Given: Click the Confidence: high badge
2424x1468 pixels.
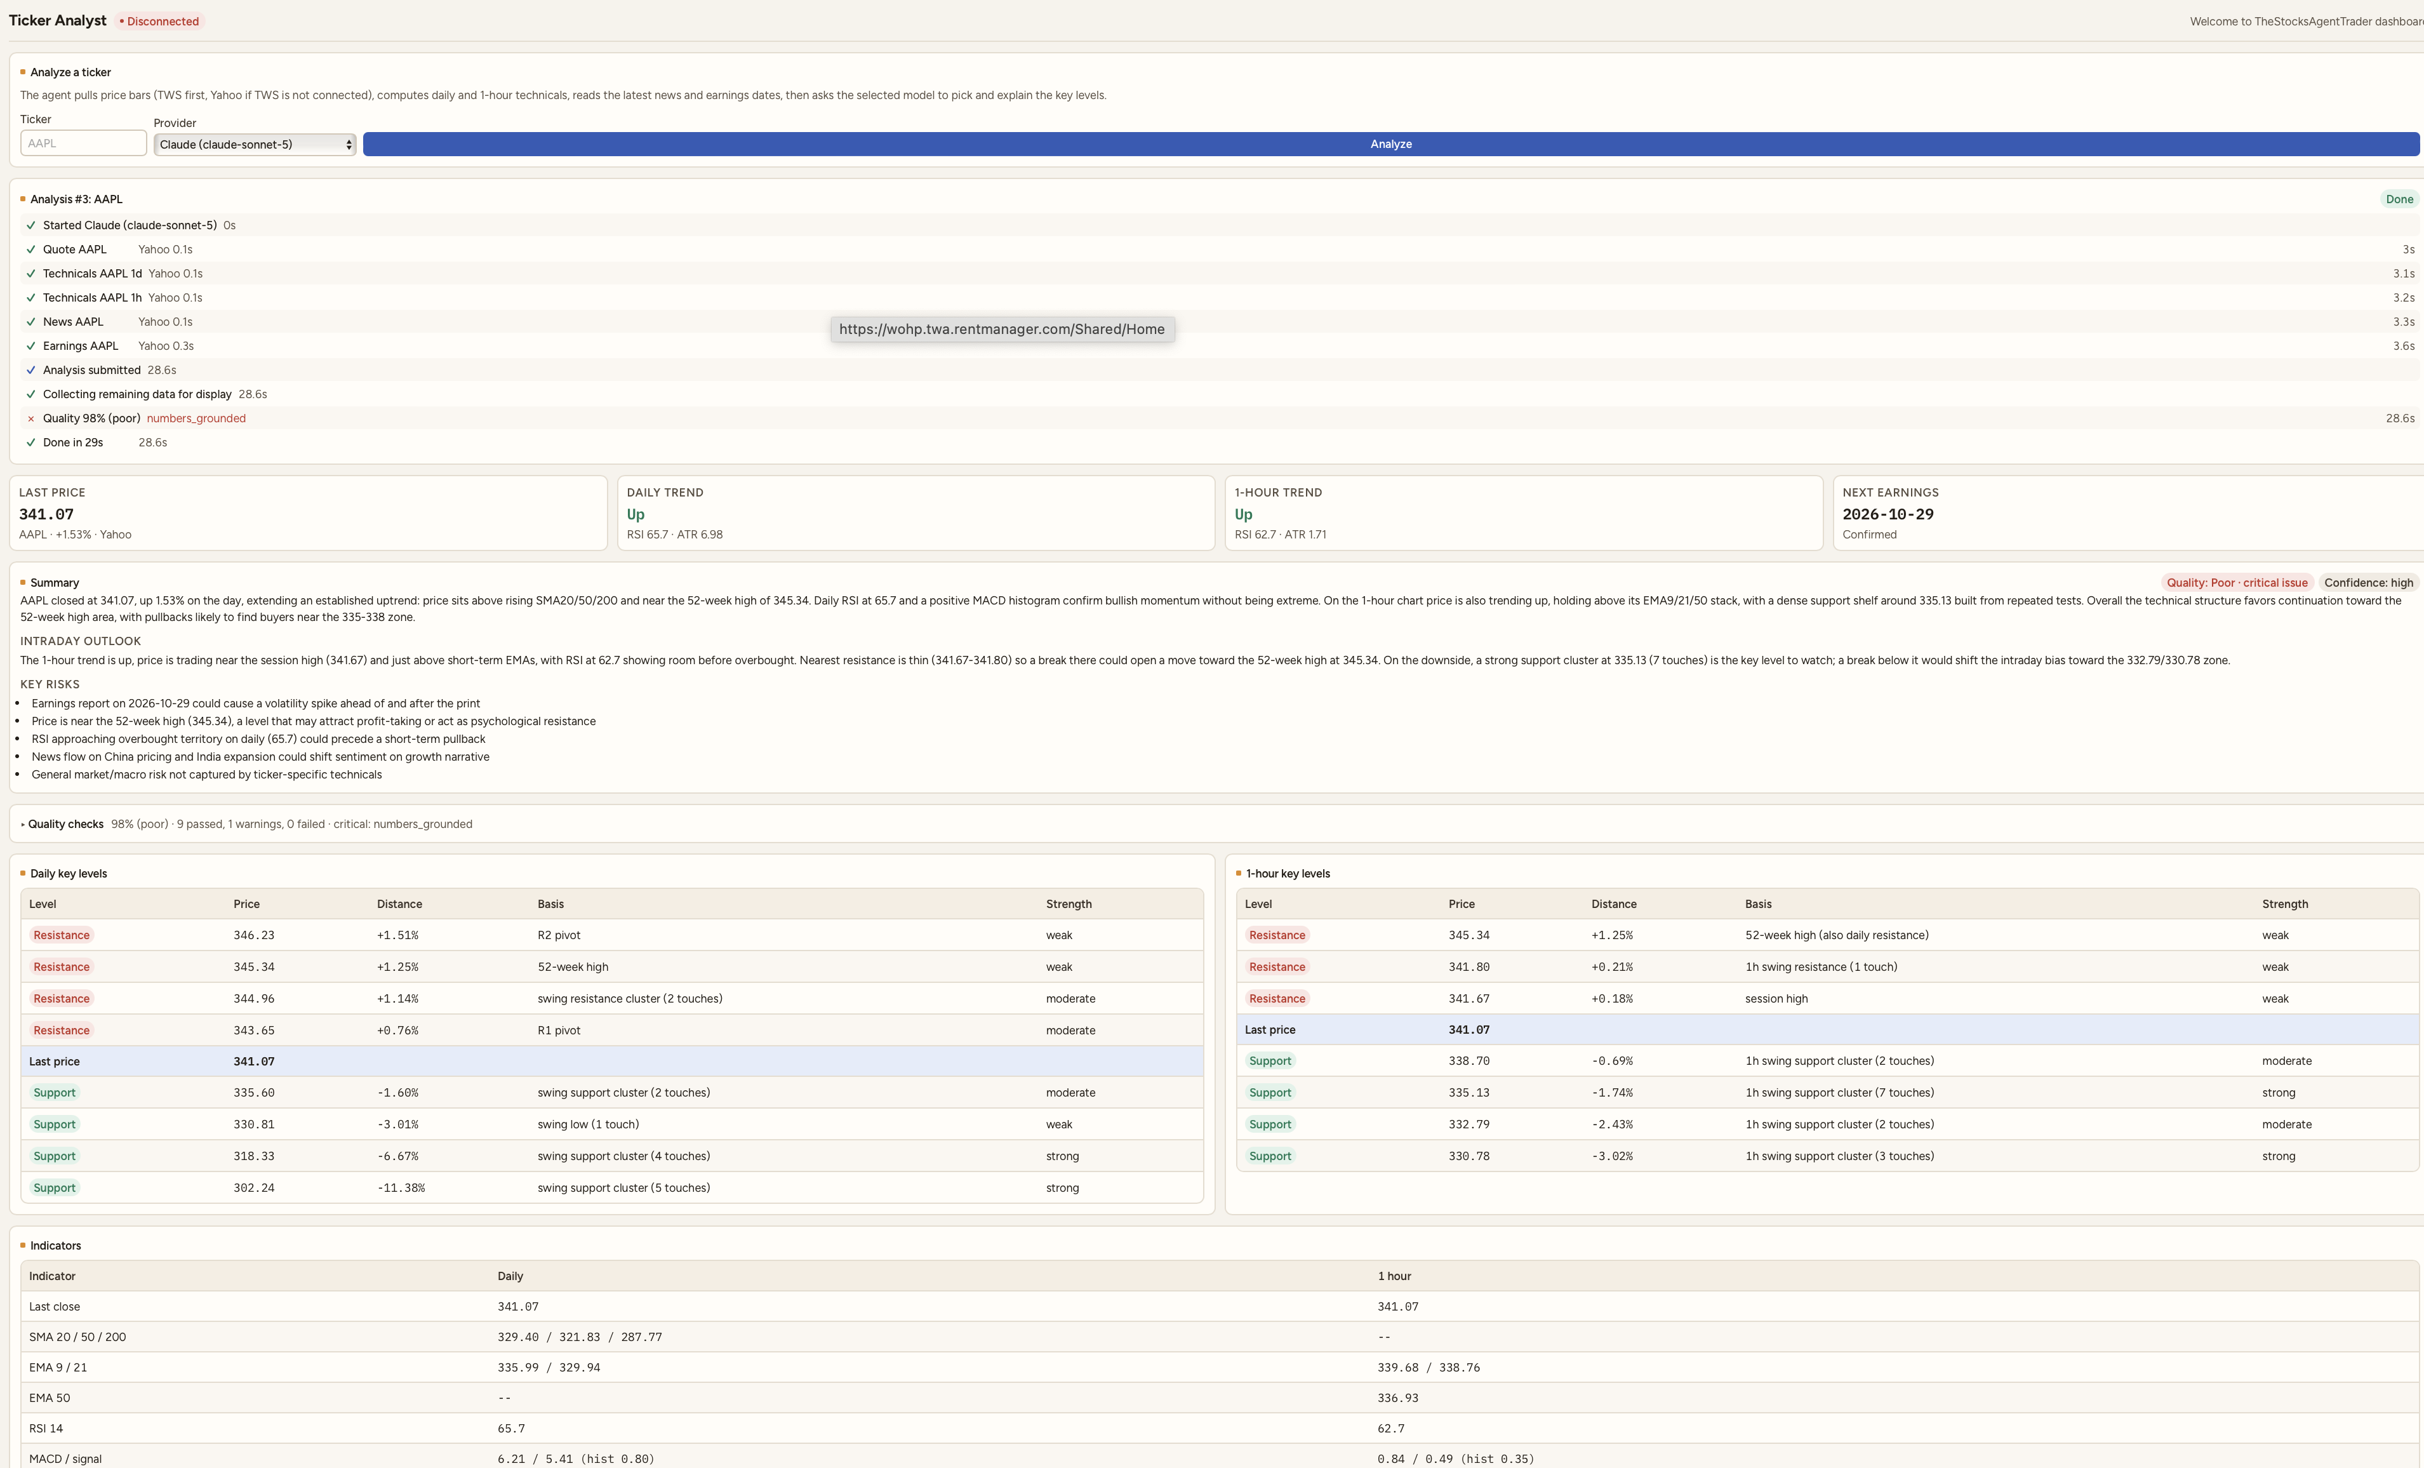Looking at the screenshot, I should [2368, 582].
